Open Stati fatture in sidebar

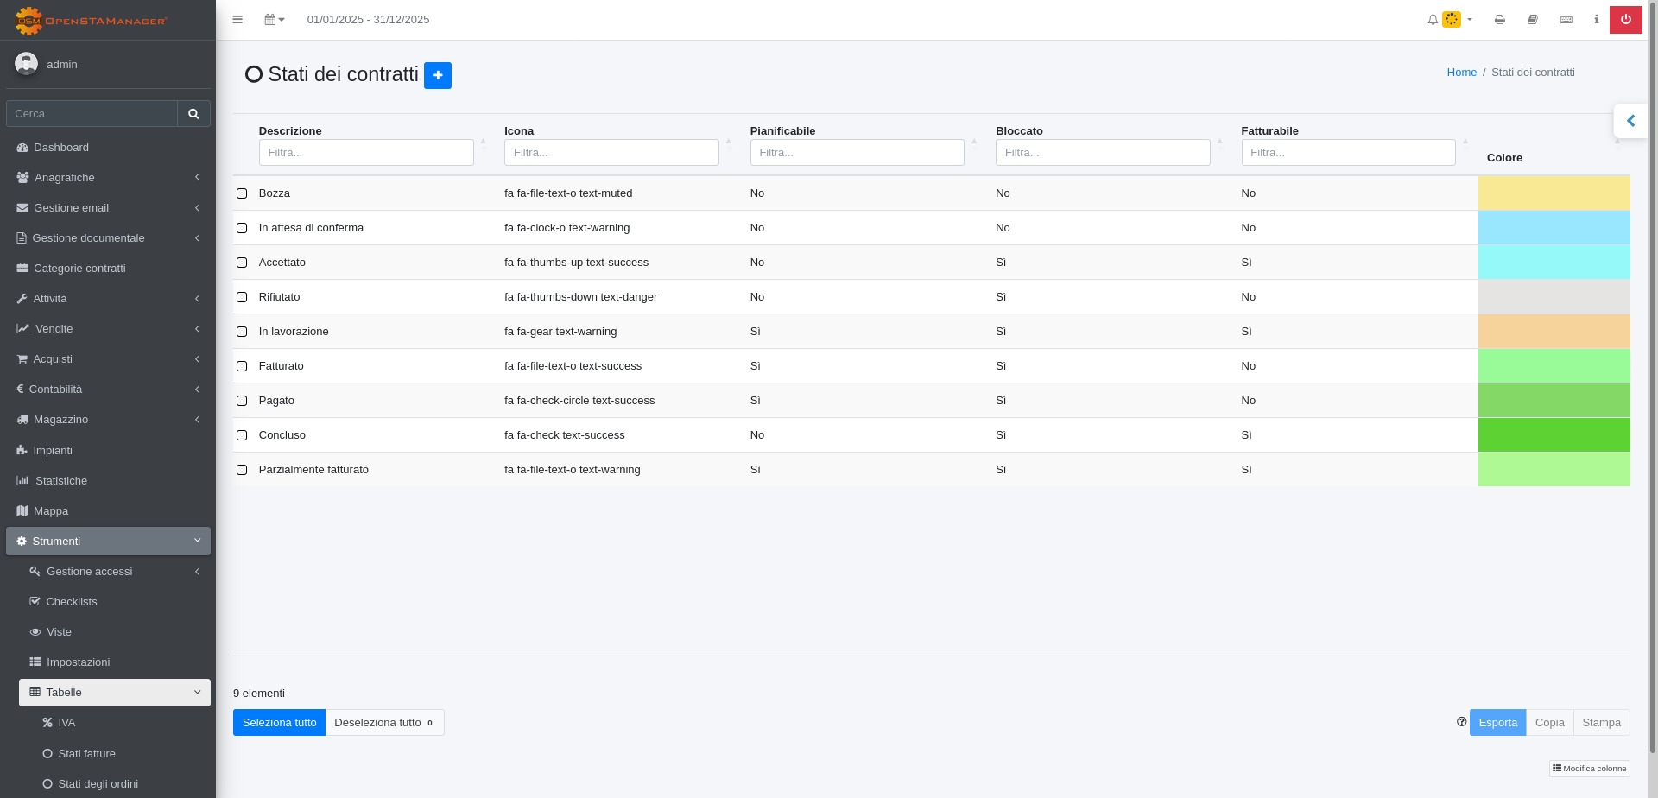pos(86,753)
